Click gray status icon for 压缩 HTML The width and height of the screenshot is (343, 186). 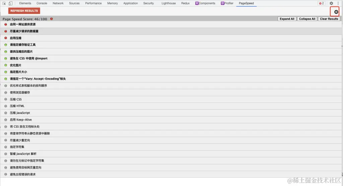click(6, 106)
